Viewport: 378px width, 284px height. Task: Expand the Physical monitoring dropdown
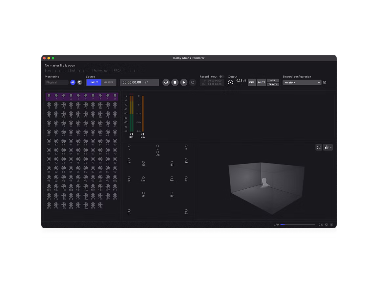point(56,82)
